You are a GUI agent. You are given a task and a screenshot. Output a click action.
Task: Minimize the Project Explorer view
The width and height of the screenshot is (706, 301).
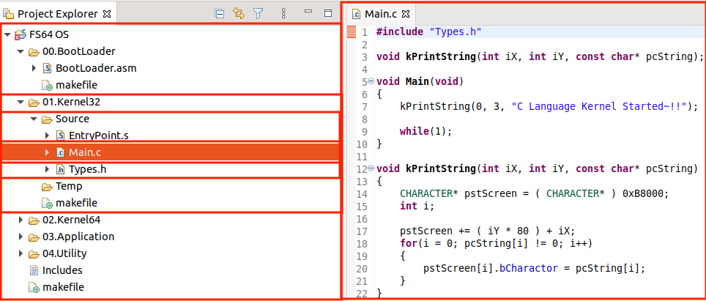coord(308,11)
